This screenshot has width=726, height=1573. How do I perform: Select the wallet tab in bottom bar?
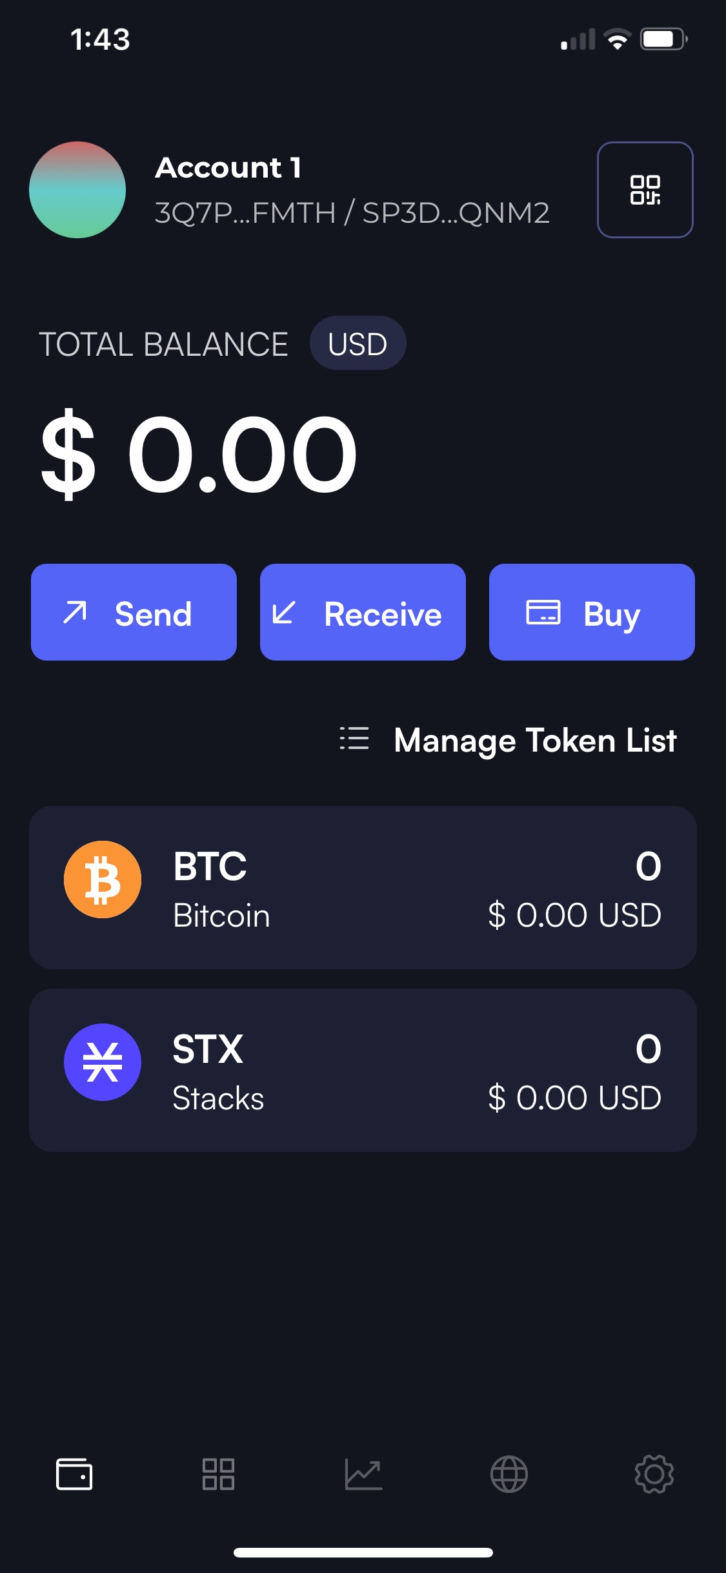(x=74, y=1474)
